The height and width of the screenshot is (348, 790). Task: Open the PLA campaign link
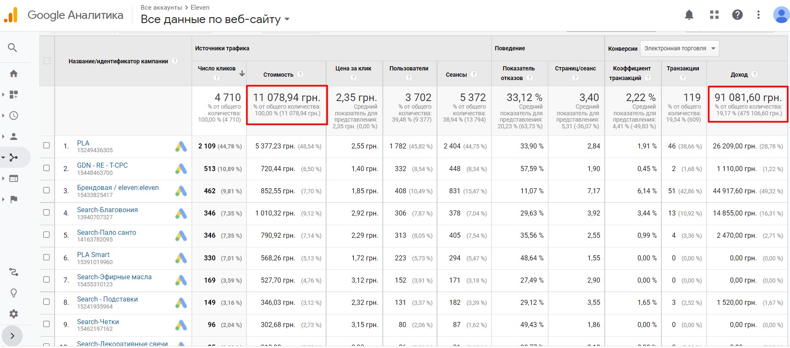click(x=83, y=143)
